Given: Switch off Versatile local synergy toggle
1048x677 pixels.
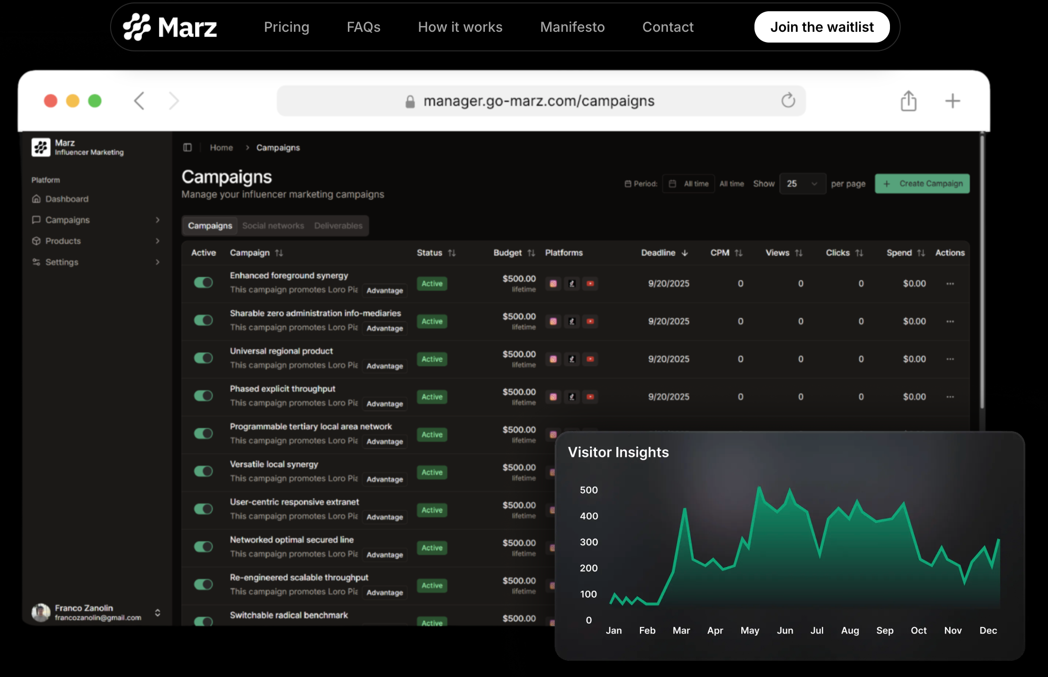Looking at the screenshot, I should click(204, 471).
